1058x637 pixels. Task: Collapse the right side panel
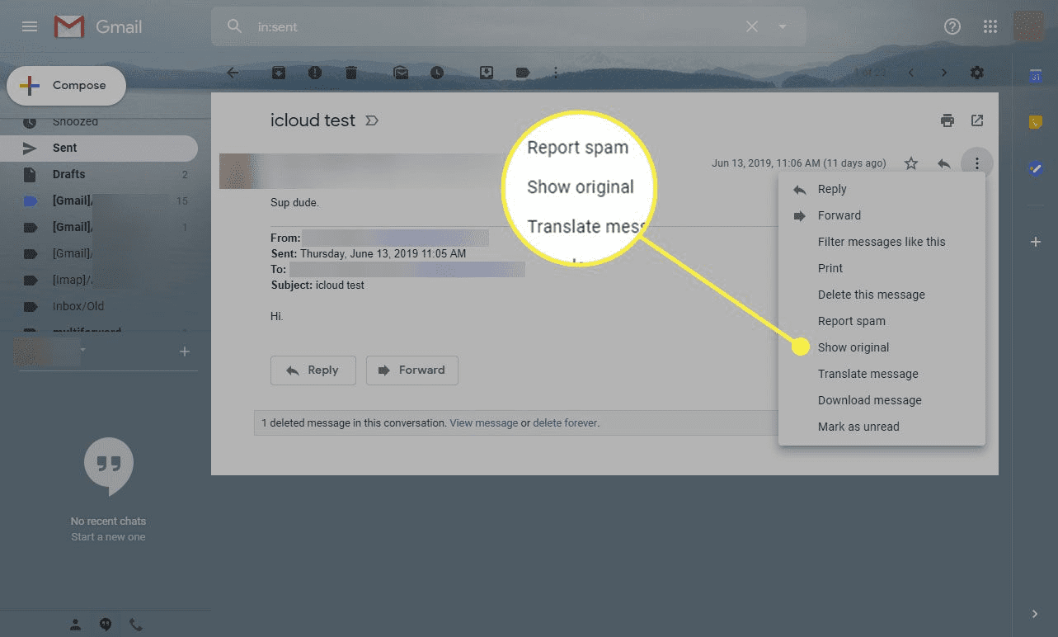pos(1035,614)
